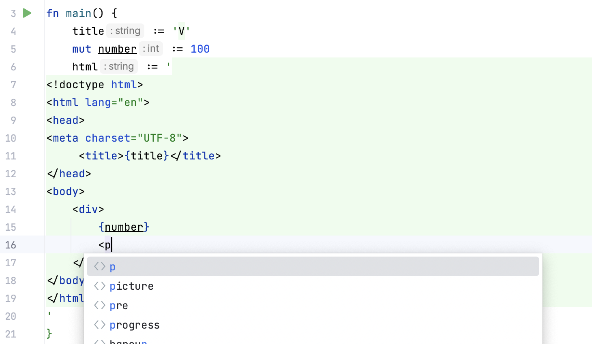Select "p" from the completion popup
Viewport: 592px width, 344px height.
pos(113,266)
